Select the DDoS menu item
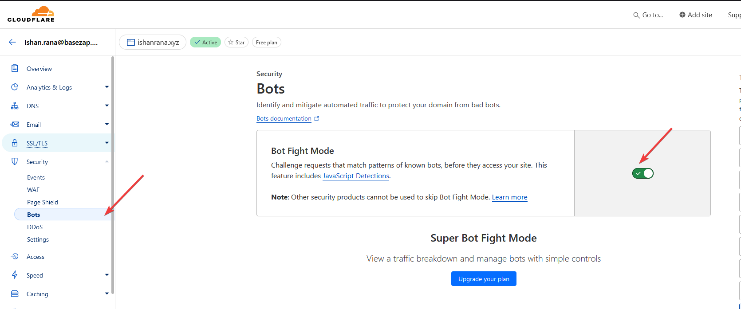741x309 pixels. 35,227
